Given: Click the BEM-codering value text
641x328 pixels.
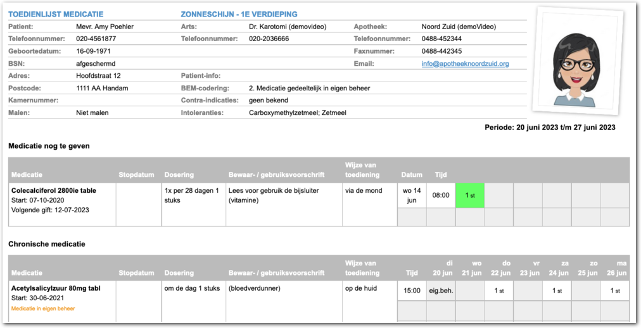Looking at the screenshot, I should click(309, 88).
